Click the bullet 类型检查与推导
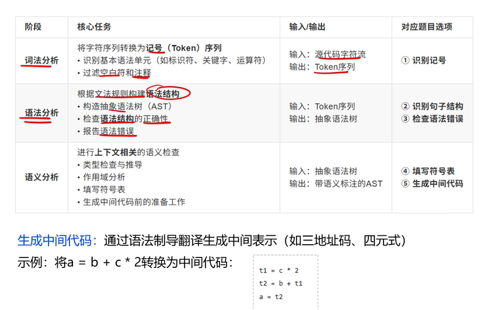Image resolution: width=484 pixels, height=310 pixels. coord(110,165)
